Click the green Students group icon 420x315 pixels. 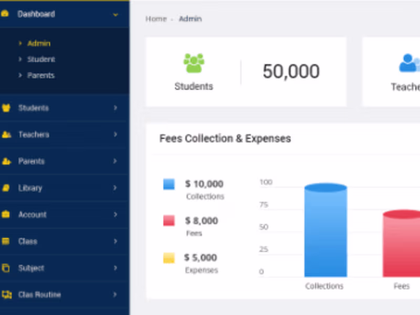(194, 63)
